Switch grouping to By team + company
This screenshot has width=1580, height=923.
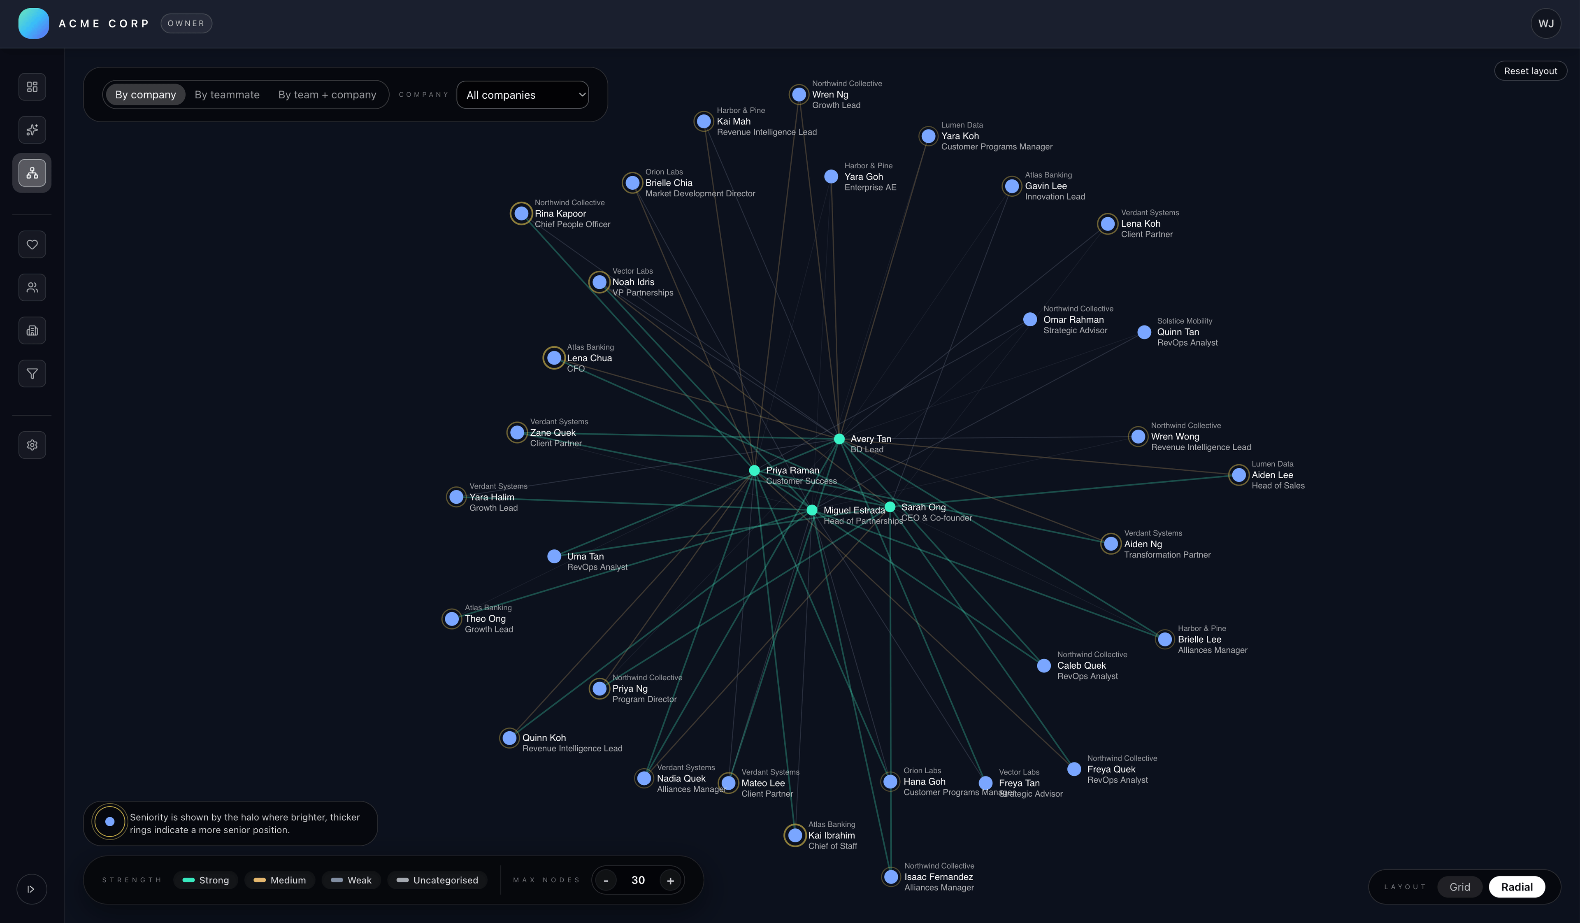tap(327, 95)
